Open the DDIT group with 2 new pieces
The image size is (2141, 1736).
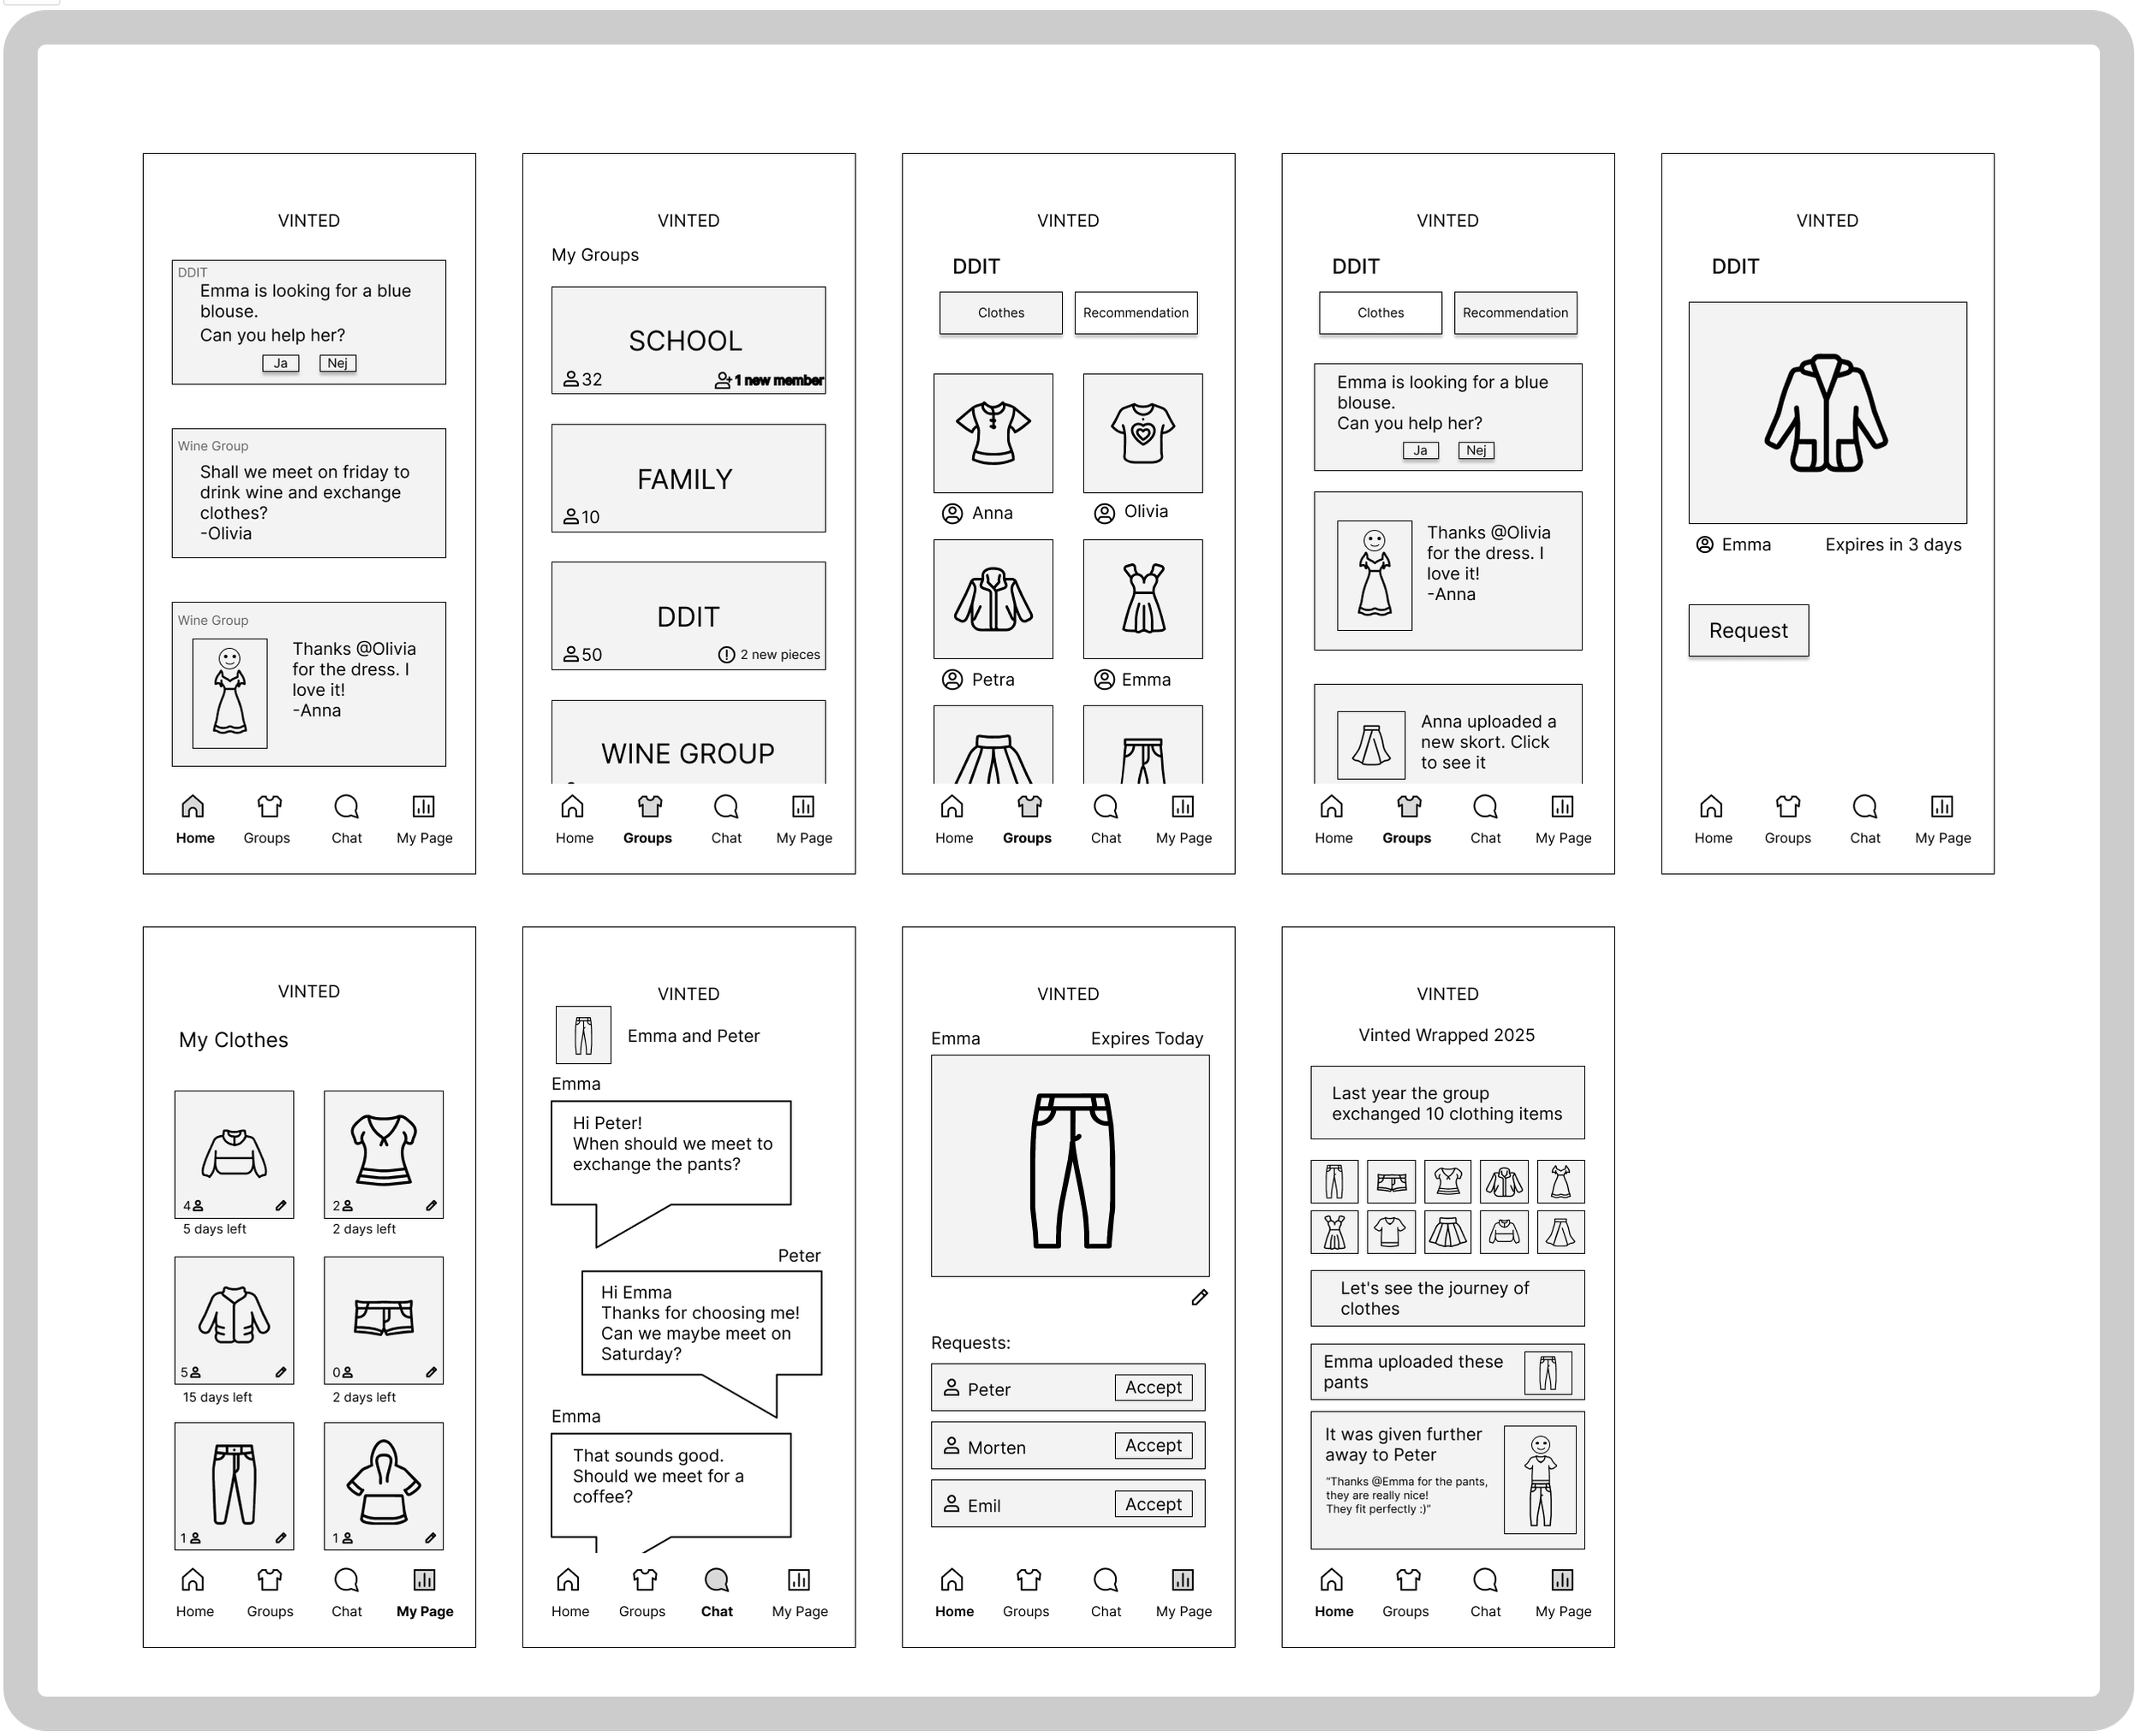689,616
